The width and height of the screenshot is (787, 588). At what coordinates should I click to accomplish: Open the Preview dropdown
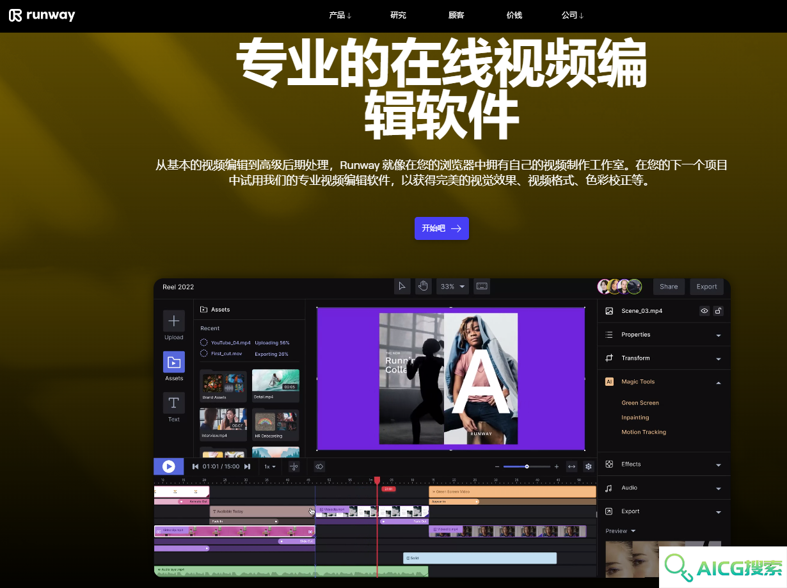[x=621, y=531]
